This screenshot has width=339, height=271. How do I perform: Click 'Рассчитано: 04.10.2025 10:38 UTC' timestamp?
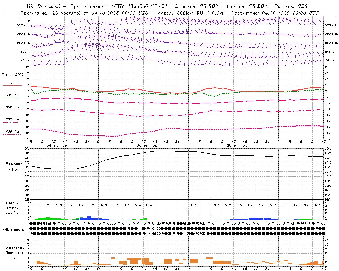tap(275, 13)
